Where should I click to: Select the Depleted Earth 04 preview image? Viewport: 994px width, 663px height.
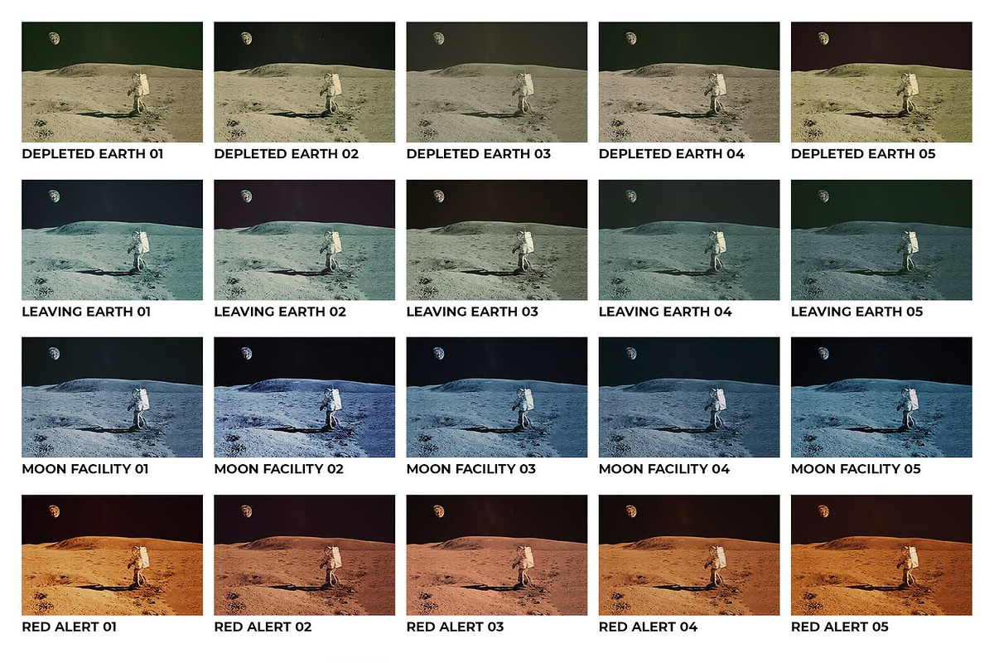tap(689, 82)
